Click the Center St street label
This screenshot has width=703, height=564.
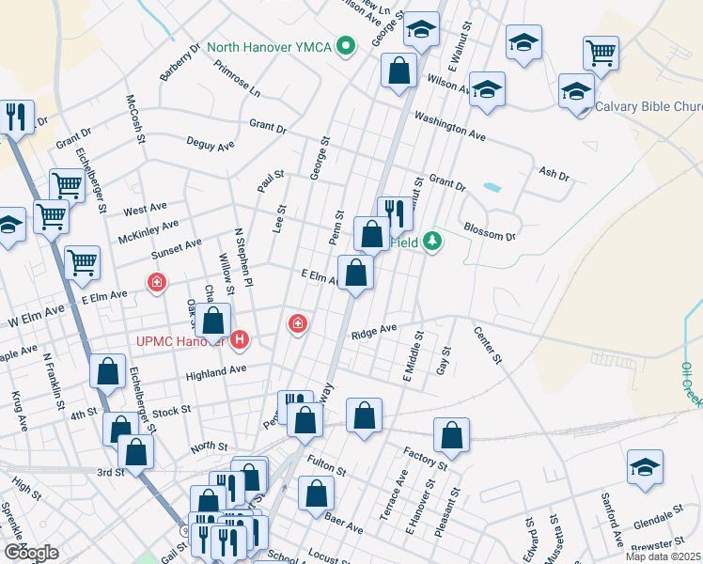click(x=488, y=346)
